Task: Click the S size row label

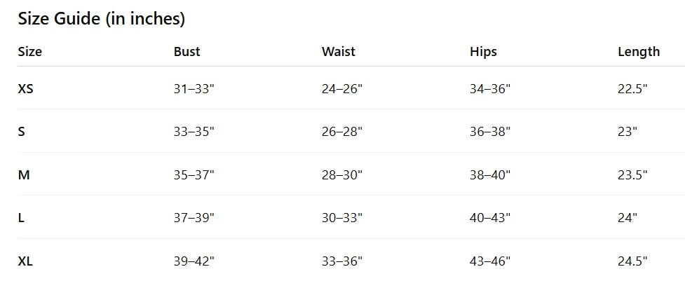Action: coord(21,131)
